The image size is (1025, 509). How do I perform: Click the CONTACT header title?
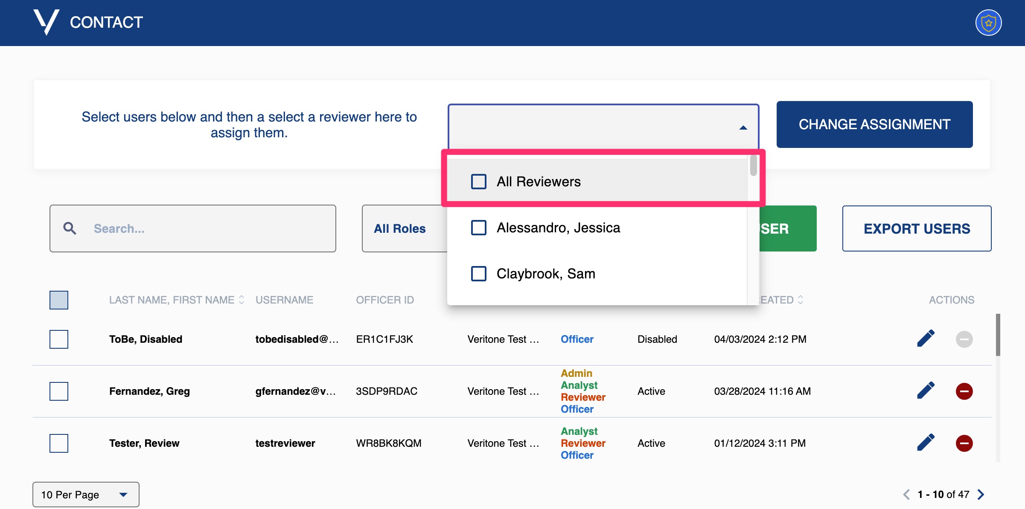[106, 22]
